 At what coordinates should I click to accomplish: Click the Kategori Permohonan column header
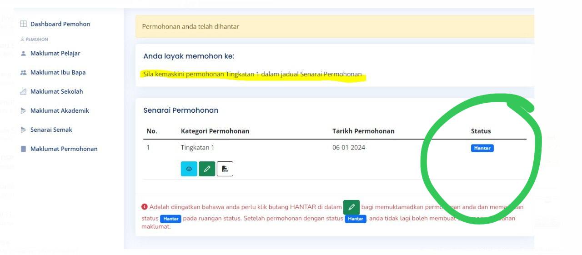(215, 131)
